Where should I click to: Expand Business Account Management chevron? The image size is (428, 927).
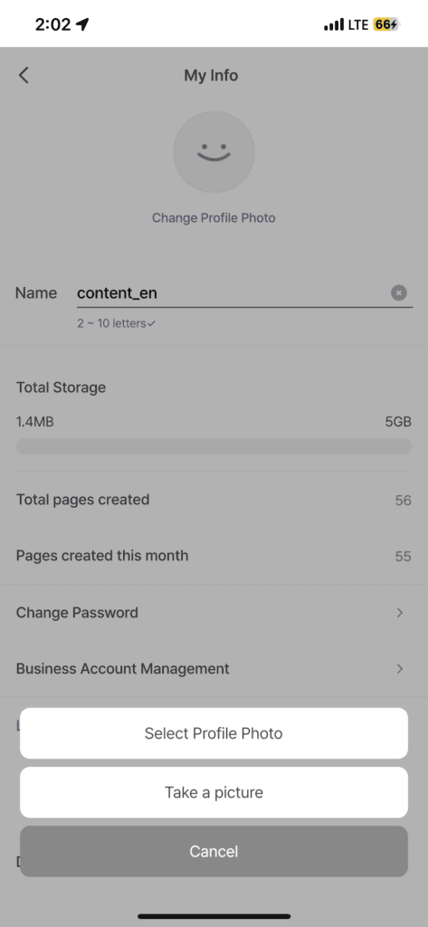coord(400,669)
